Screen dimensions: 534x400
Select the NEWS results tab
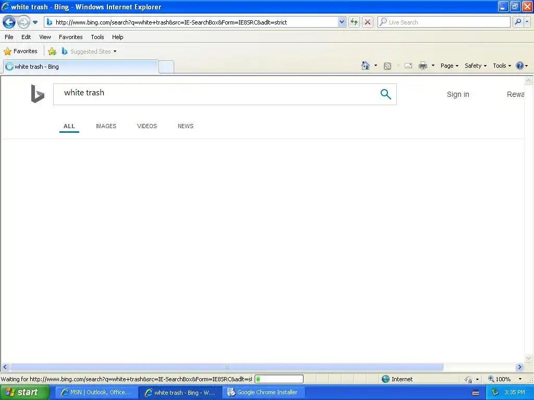pos(186,126)
